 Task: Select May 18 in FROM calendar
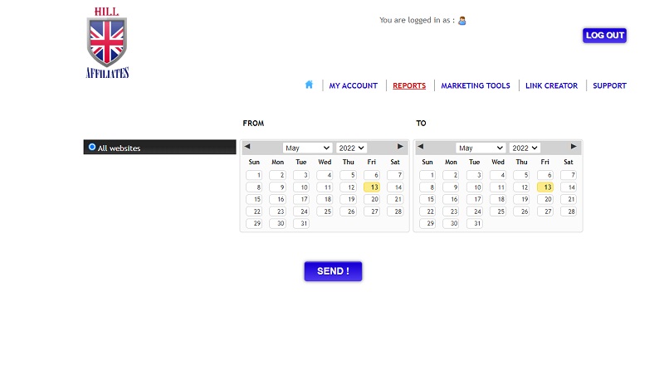click(x=325, y=199)
